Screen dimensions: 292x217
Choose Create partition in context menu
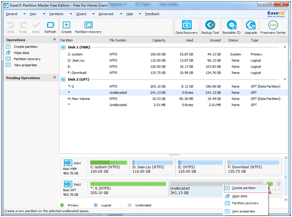pos(246,188)
